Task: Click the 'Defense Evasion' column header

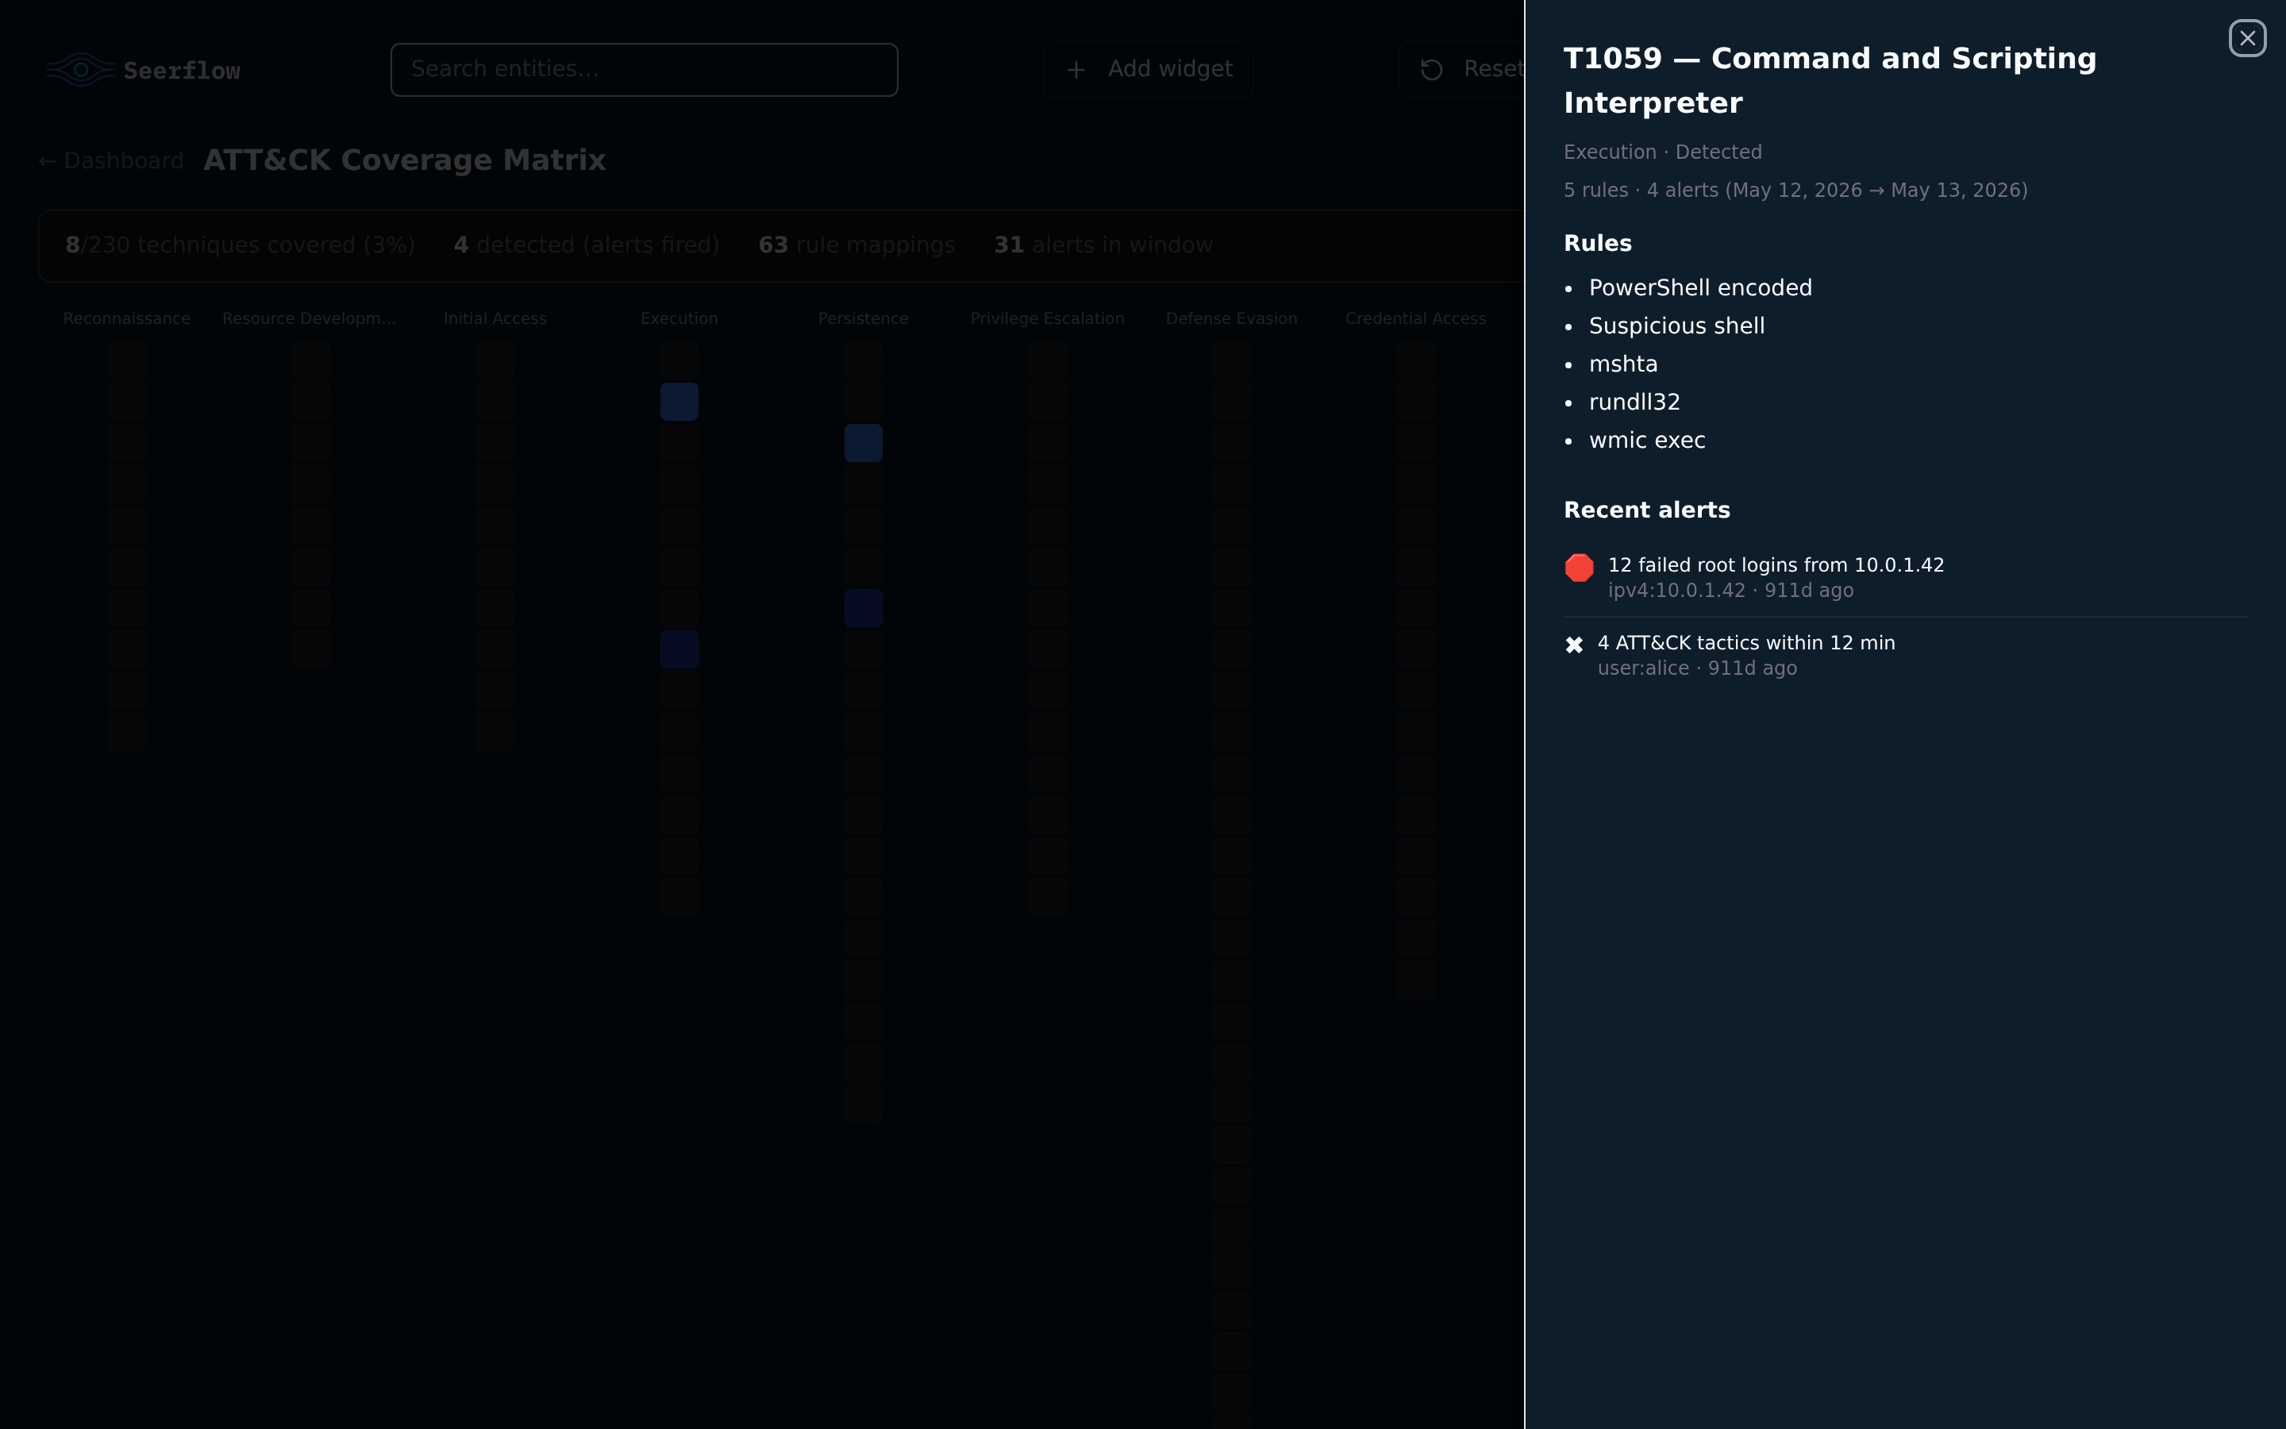Action: [1232, 318]
